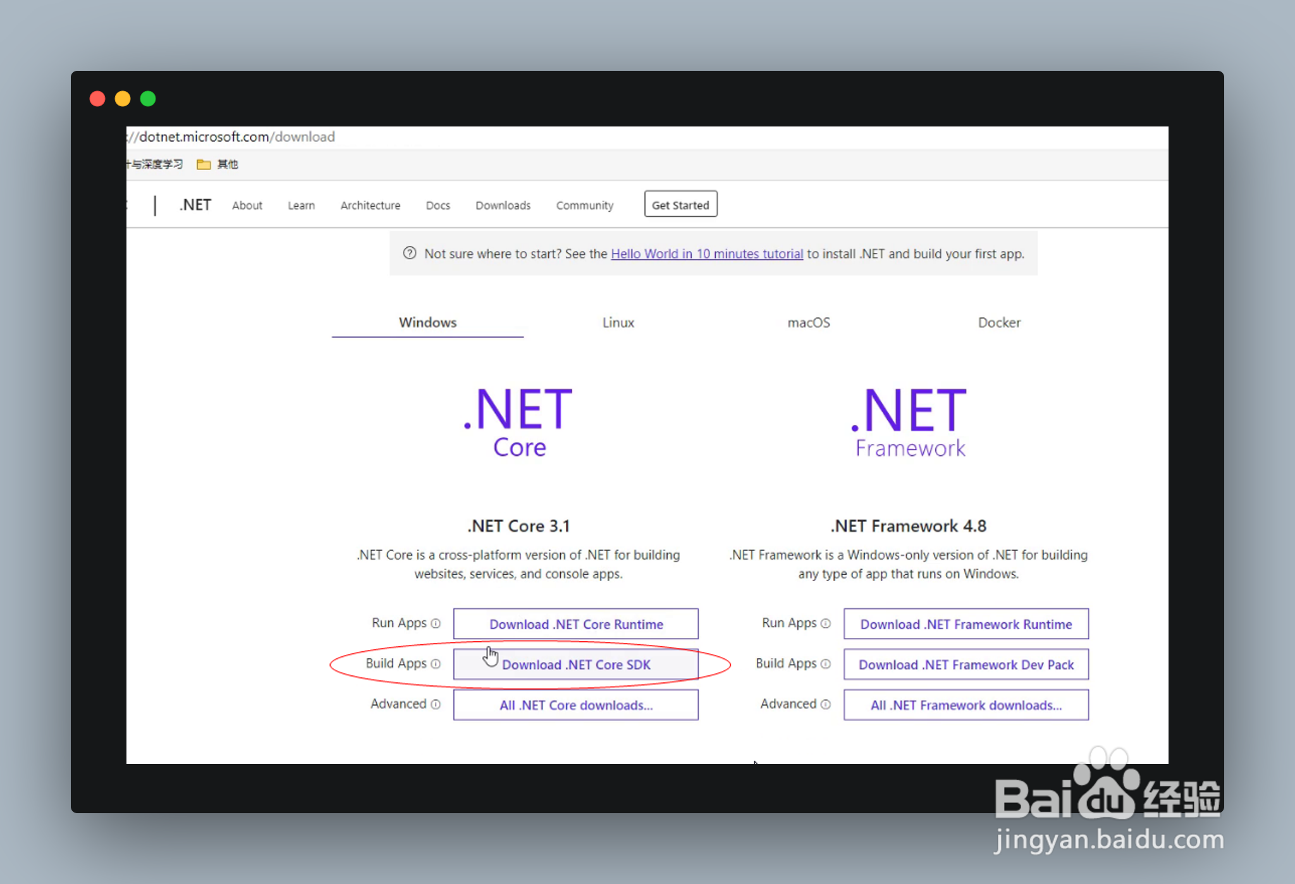
Task: Click the .NET logo in navigation bar
Action: point(195,205)
